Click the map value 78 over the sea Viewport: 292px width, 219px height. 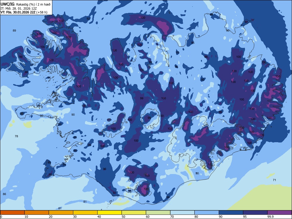[16, 136]
